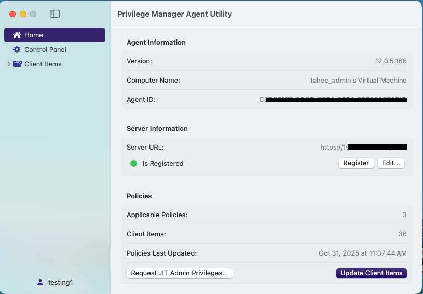Click the Edit... server button
The image size is (423, 294).
tap(391, 163)
